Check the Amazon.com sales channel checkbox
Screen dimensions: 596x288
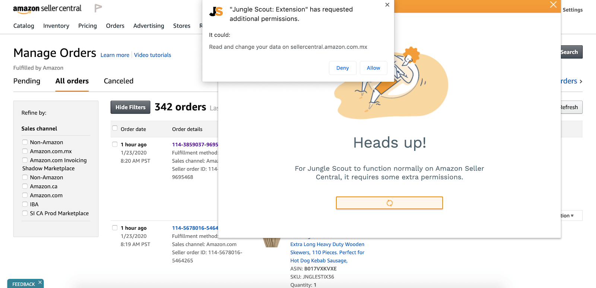[x=25, y=195]
